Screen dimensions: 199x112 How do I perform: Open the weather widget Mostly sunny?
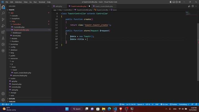(10, 109)
